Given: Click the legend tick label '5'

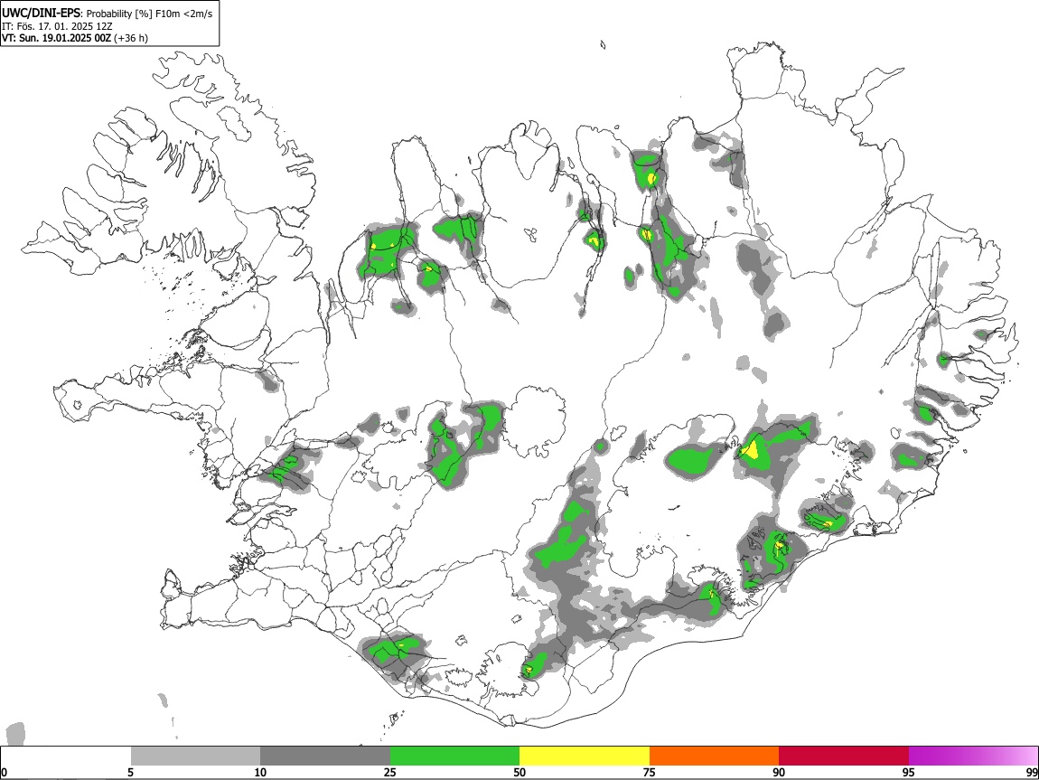Looking at the screenshot, I should point(130,773).
